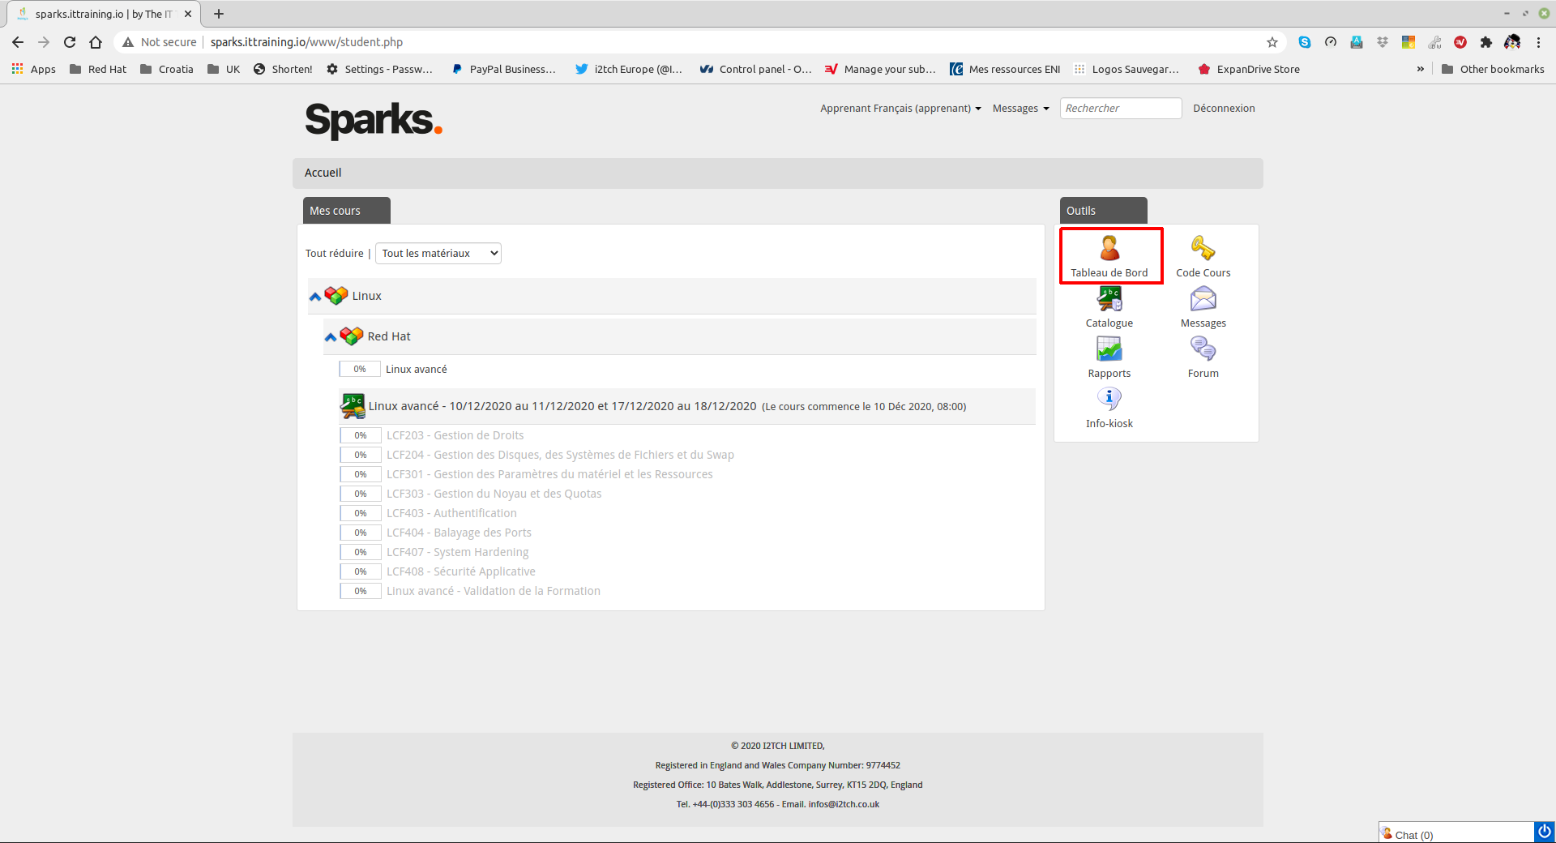This screenshot has height=843, width=1556.
Task: Open the Forum speech bubbles icon
Action: pos(1203,349)
